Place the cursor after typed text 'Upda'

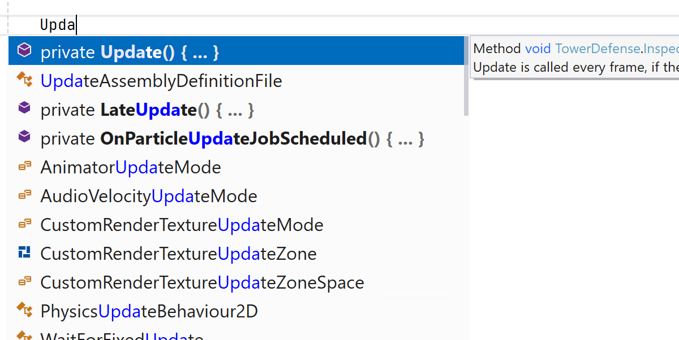(76, 25)
